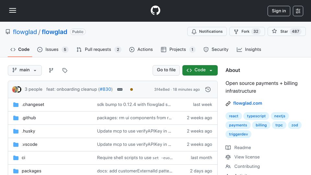Screen dimensions: 311x175
Task: Open appearance settings icon next to Sign in
Action: pos(298,11)
